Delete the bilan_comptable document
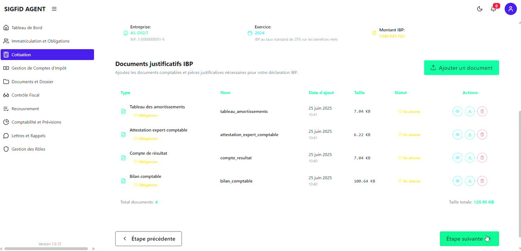This screenshot has height=251, width=521. (x=482, y=181)
